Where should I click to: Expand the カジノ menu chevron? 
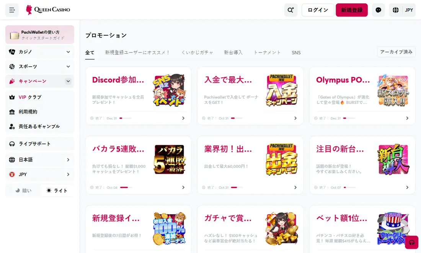[68, 52]
